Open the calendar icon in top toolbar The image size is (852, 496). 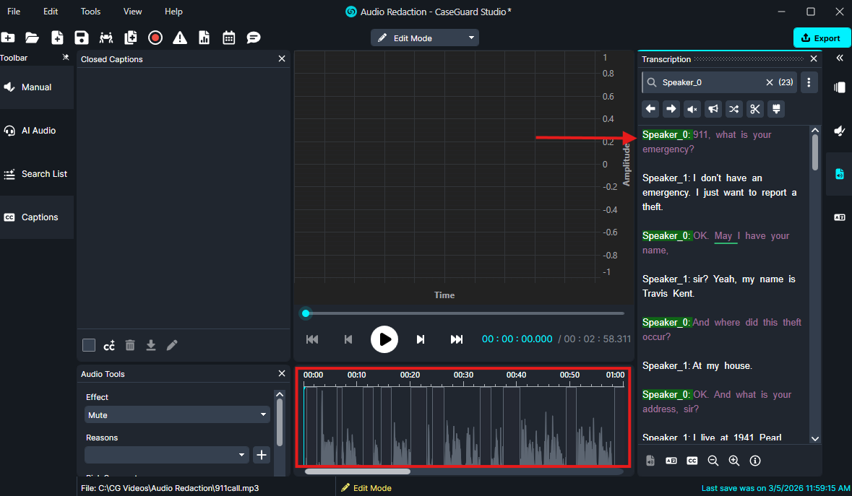[x=229, y=38]
